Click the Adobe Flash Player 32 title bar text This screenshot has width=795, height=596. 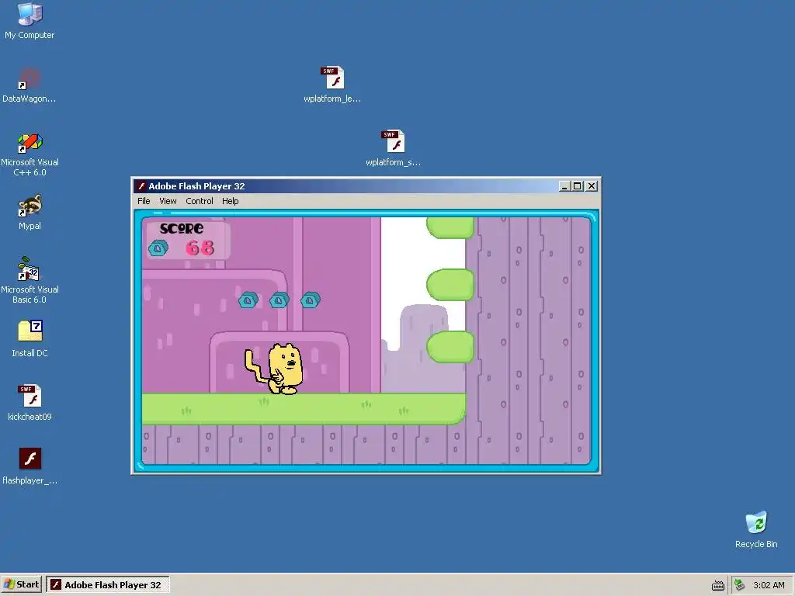(196, 186)
